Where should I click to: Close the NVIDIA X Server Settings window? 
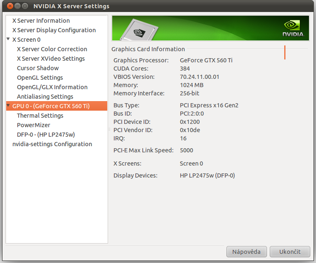(9, 6)
